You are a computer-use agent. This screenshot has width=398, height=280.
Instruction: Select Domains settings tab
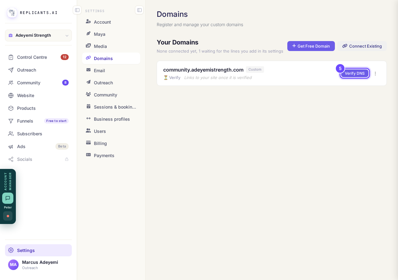111,58
